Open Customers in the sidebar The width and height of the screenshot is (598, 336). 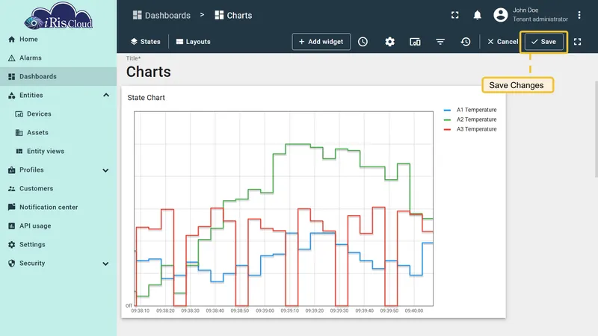pos(58,189)
